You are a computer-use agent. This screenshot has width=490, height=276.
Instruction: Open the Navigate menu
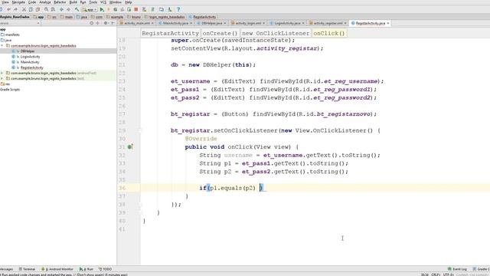(18, 2)
